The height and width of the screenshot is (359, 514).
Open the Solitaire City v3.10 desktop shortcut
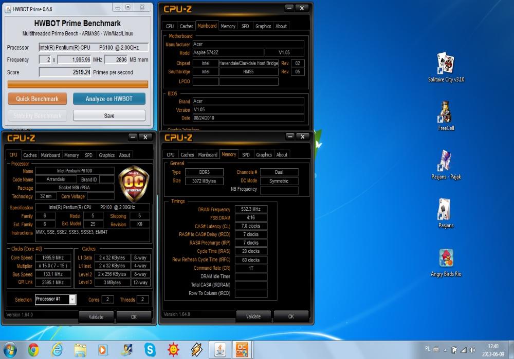tap(446, 67)
